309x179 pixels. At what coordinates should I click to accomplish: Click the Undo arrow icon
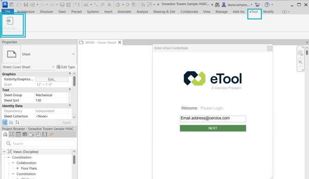pos(42,5)
